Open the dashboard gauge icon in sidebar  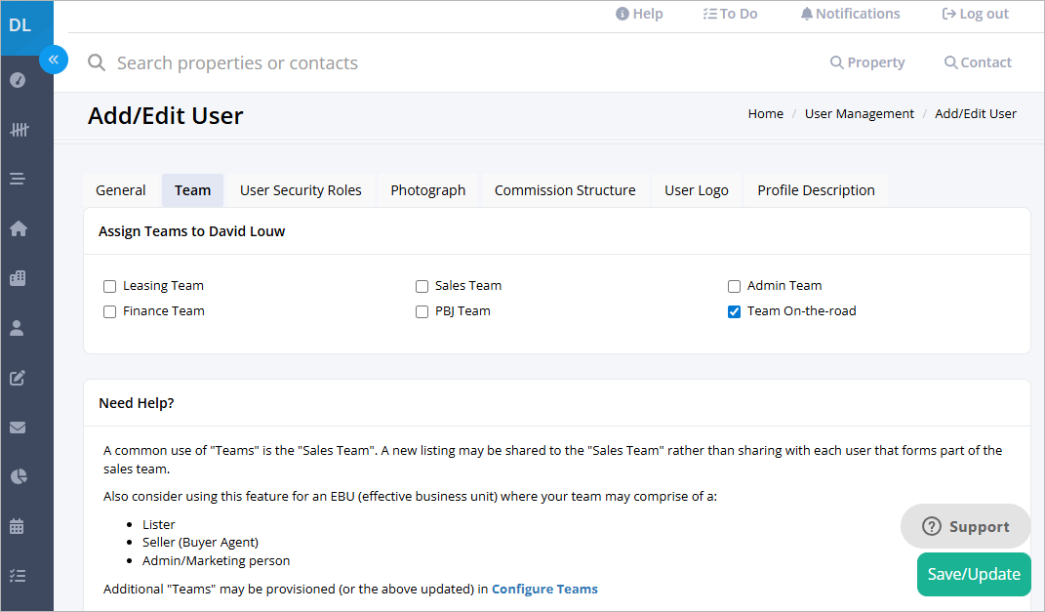click(x=18, y=80)
